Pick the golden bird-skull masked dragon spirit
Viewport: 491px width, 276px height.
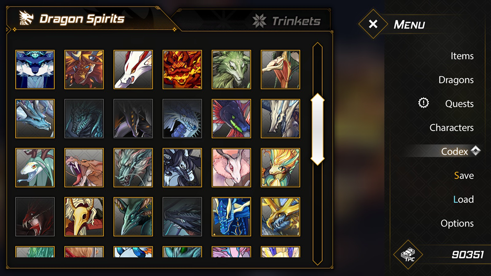(x=84, y=217)
